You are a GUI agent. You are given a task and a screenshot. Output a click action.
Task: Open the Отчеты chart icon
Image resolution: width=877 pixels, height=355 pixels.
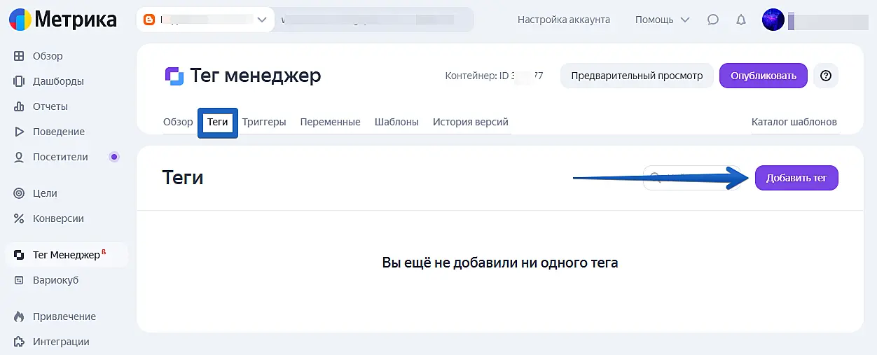[x=19, y=106]
